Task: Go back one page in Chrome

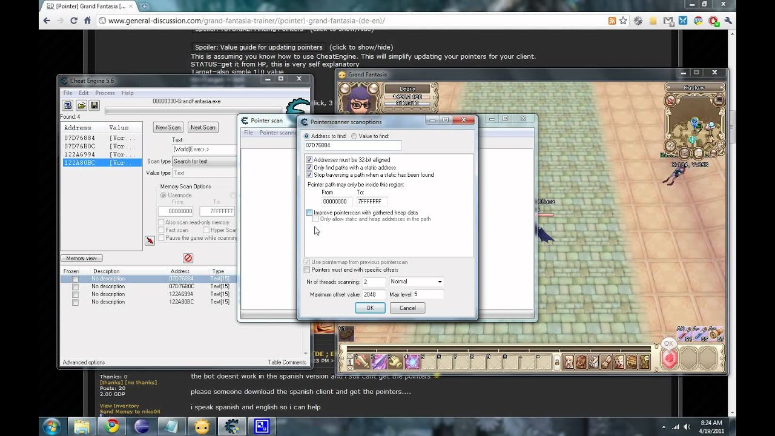Action: [47, 21]
